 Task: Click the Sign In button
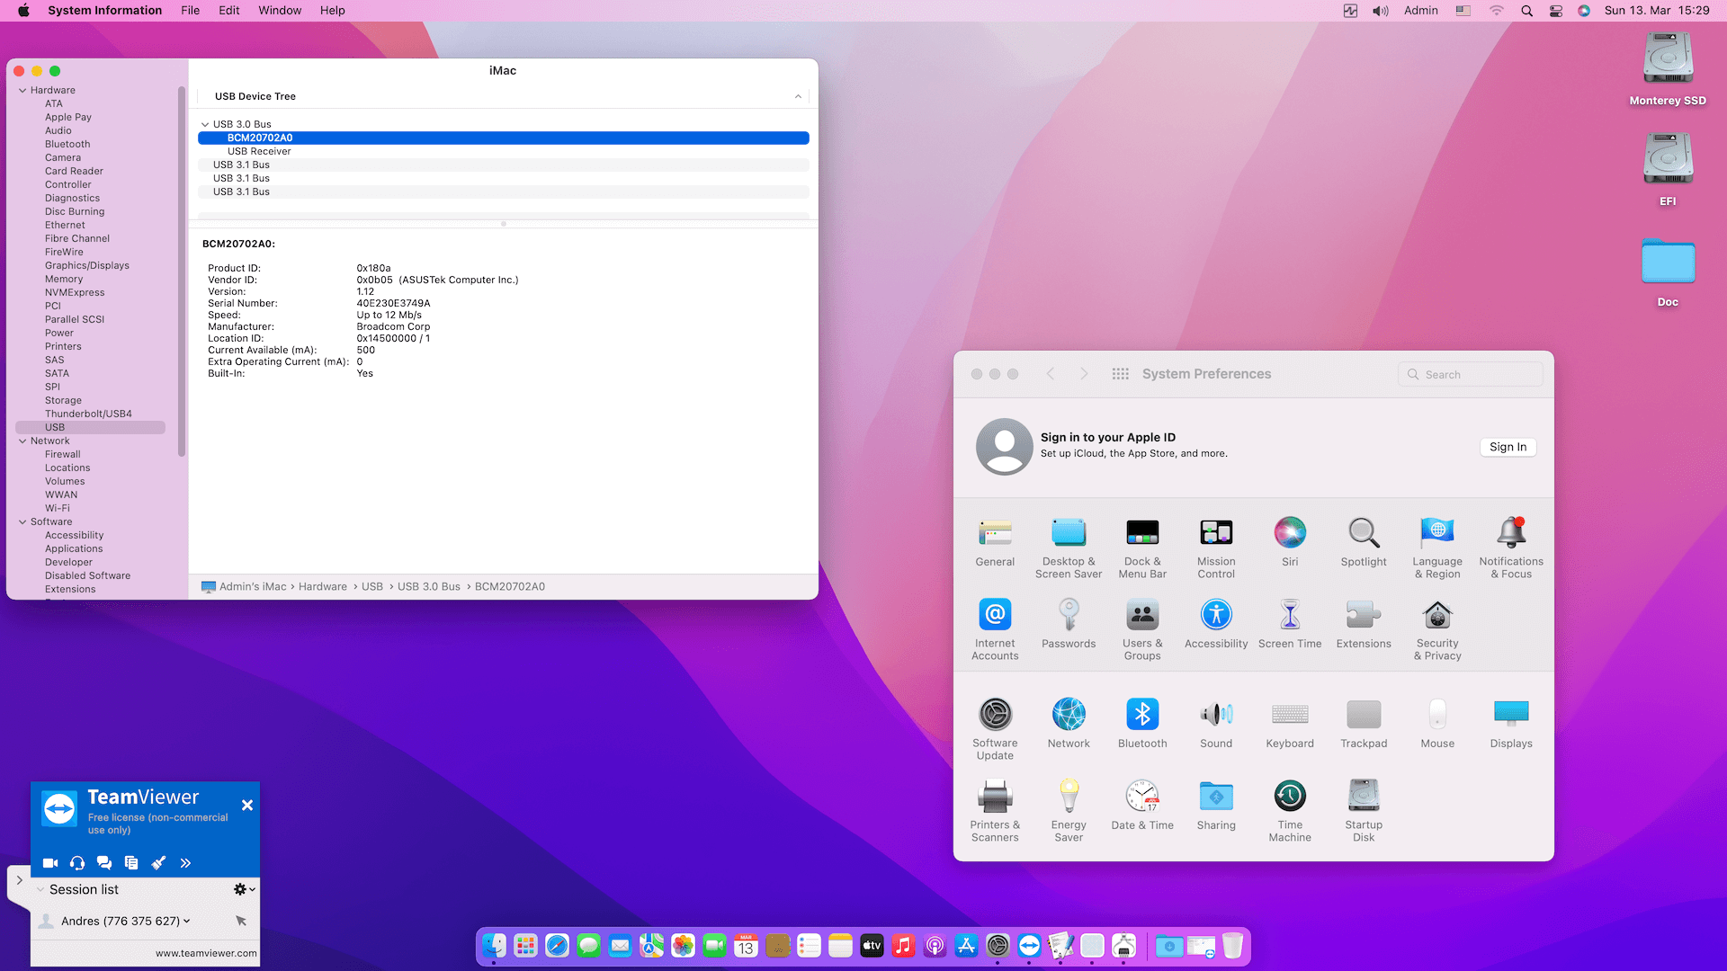[1508, 447]
